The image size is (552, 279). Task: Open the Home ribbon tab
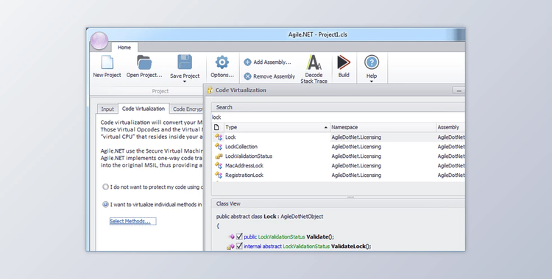click(124, 48)
